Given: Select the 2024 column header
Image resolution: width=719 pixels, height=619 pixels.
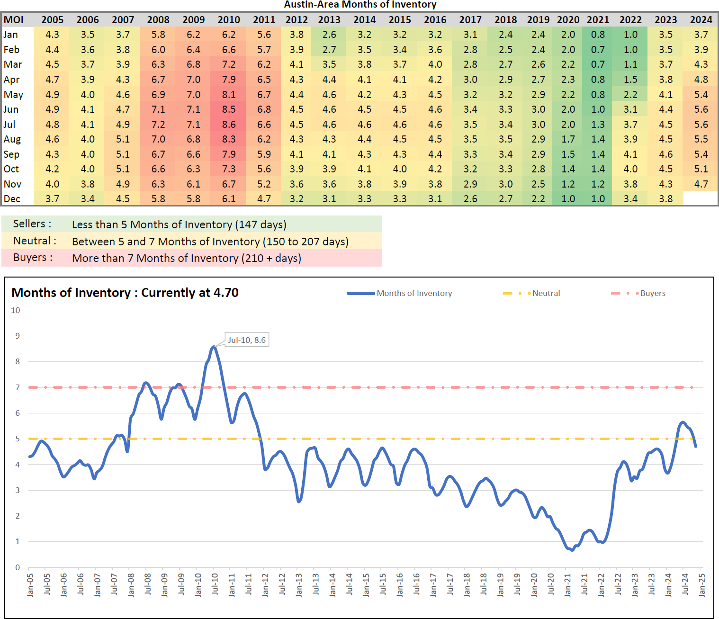Looking at the screenshot, I should [701, 20].
